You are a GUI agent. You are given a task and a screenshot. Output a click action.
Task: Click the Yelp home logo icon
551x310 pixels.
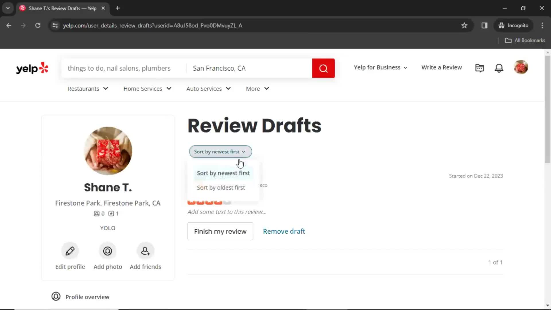(32, 67)
